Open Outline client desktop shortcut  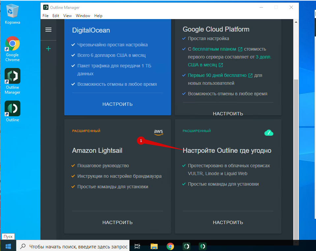(13, 111)
